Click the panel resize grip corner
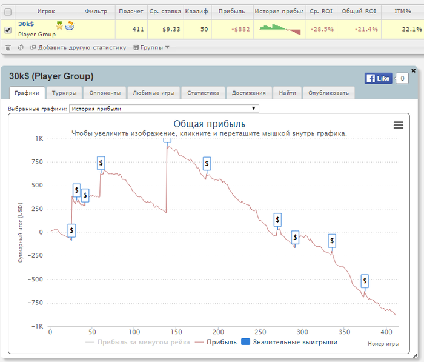The width and height of the screenshot is (424, 362). [415, 355]
